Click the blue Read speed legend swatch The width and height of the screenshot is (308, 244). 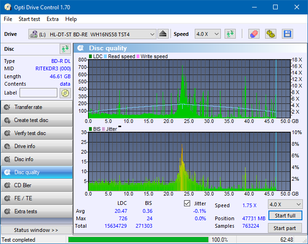click(x=105, y=56)
